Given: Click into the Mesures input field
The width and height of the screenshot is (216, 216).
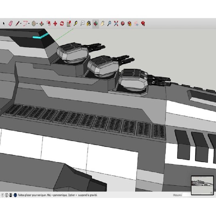Looking at the screenshot, I should (186, 195).
